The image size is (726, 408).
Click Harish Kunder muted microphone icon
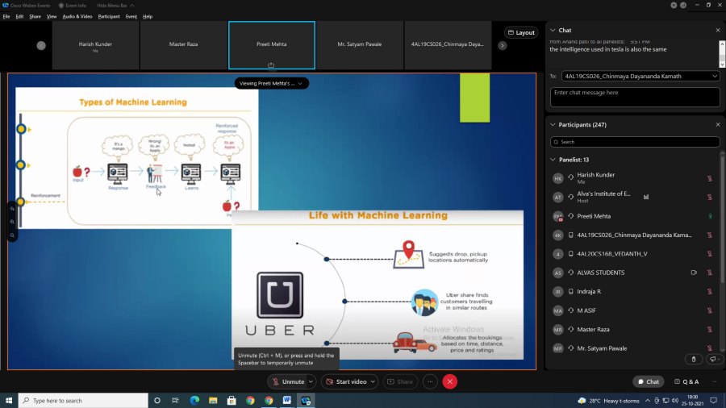[x=709, y=178]
